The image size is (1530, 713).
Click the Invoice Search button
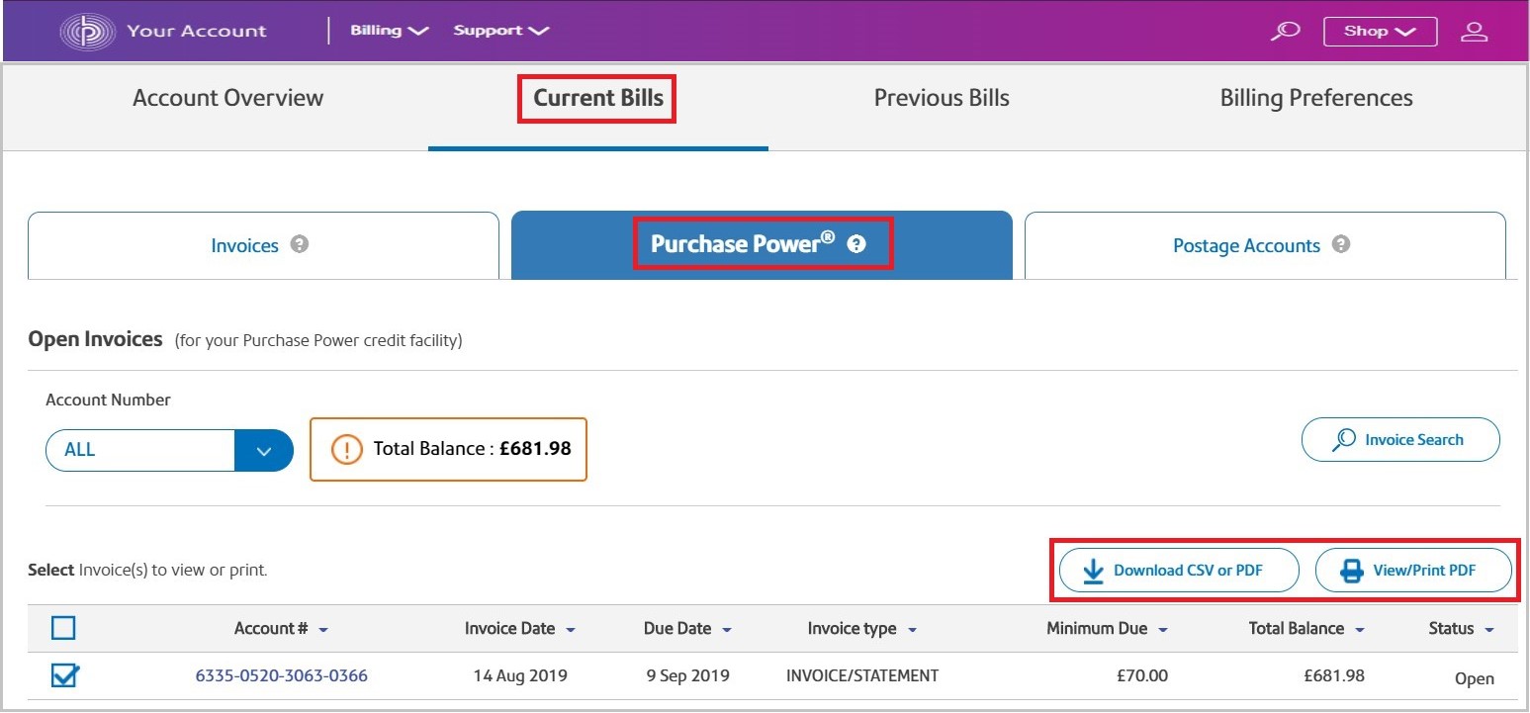1400,439
